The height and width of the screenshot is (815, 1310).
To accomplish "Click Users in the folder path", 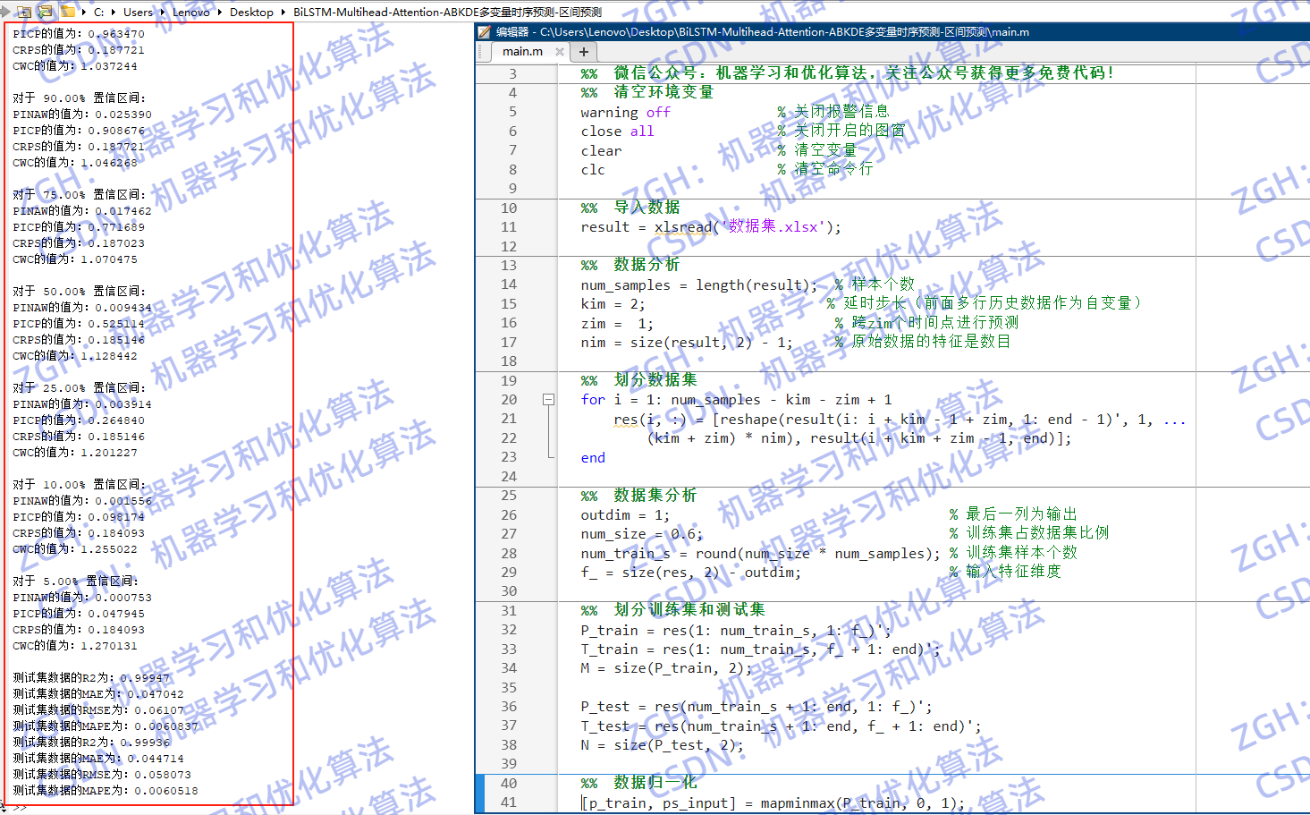I will [137, 13].
